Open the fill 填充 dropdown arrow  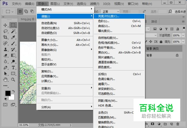[183, 41]
